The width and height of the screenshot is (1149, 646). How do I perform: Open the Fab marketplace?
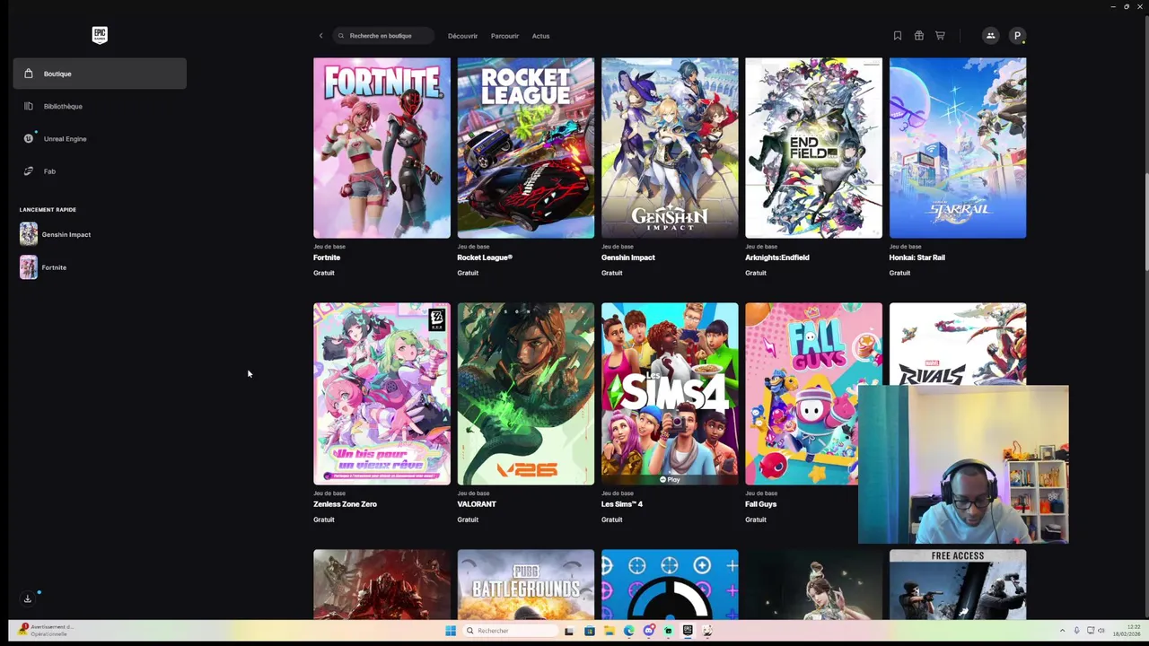tap(100, 170)
